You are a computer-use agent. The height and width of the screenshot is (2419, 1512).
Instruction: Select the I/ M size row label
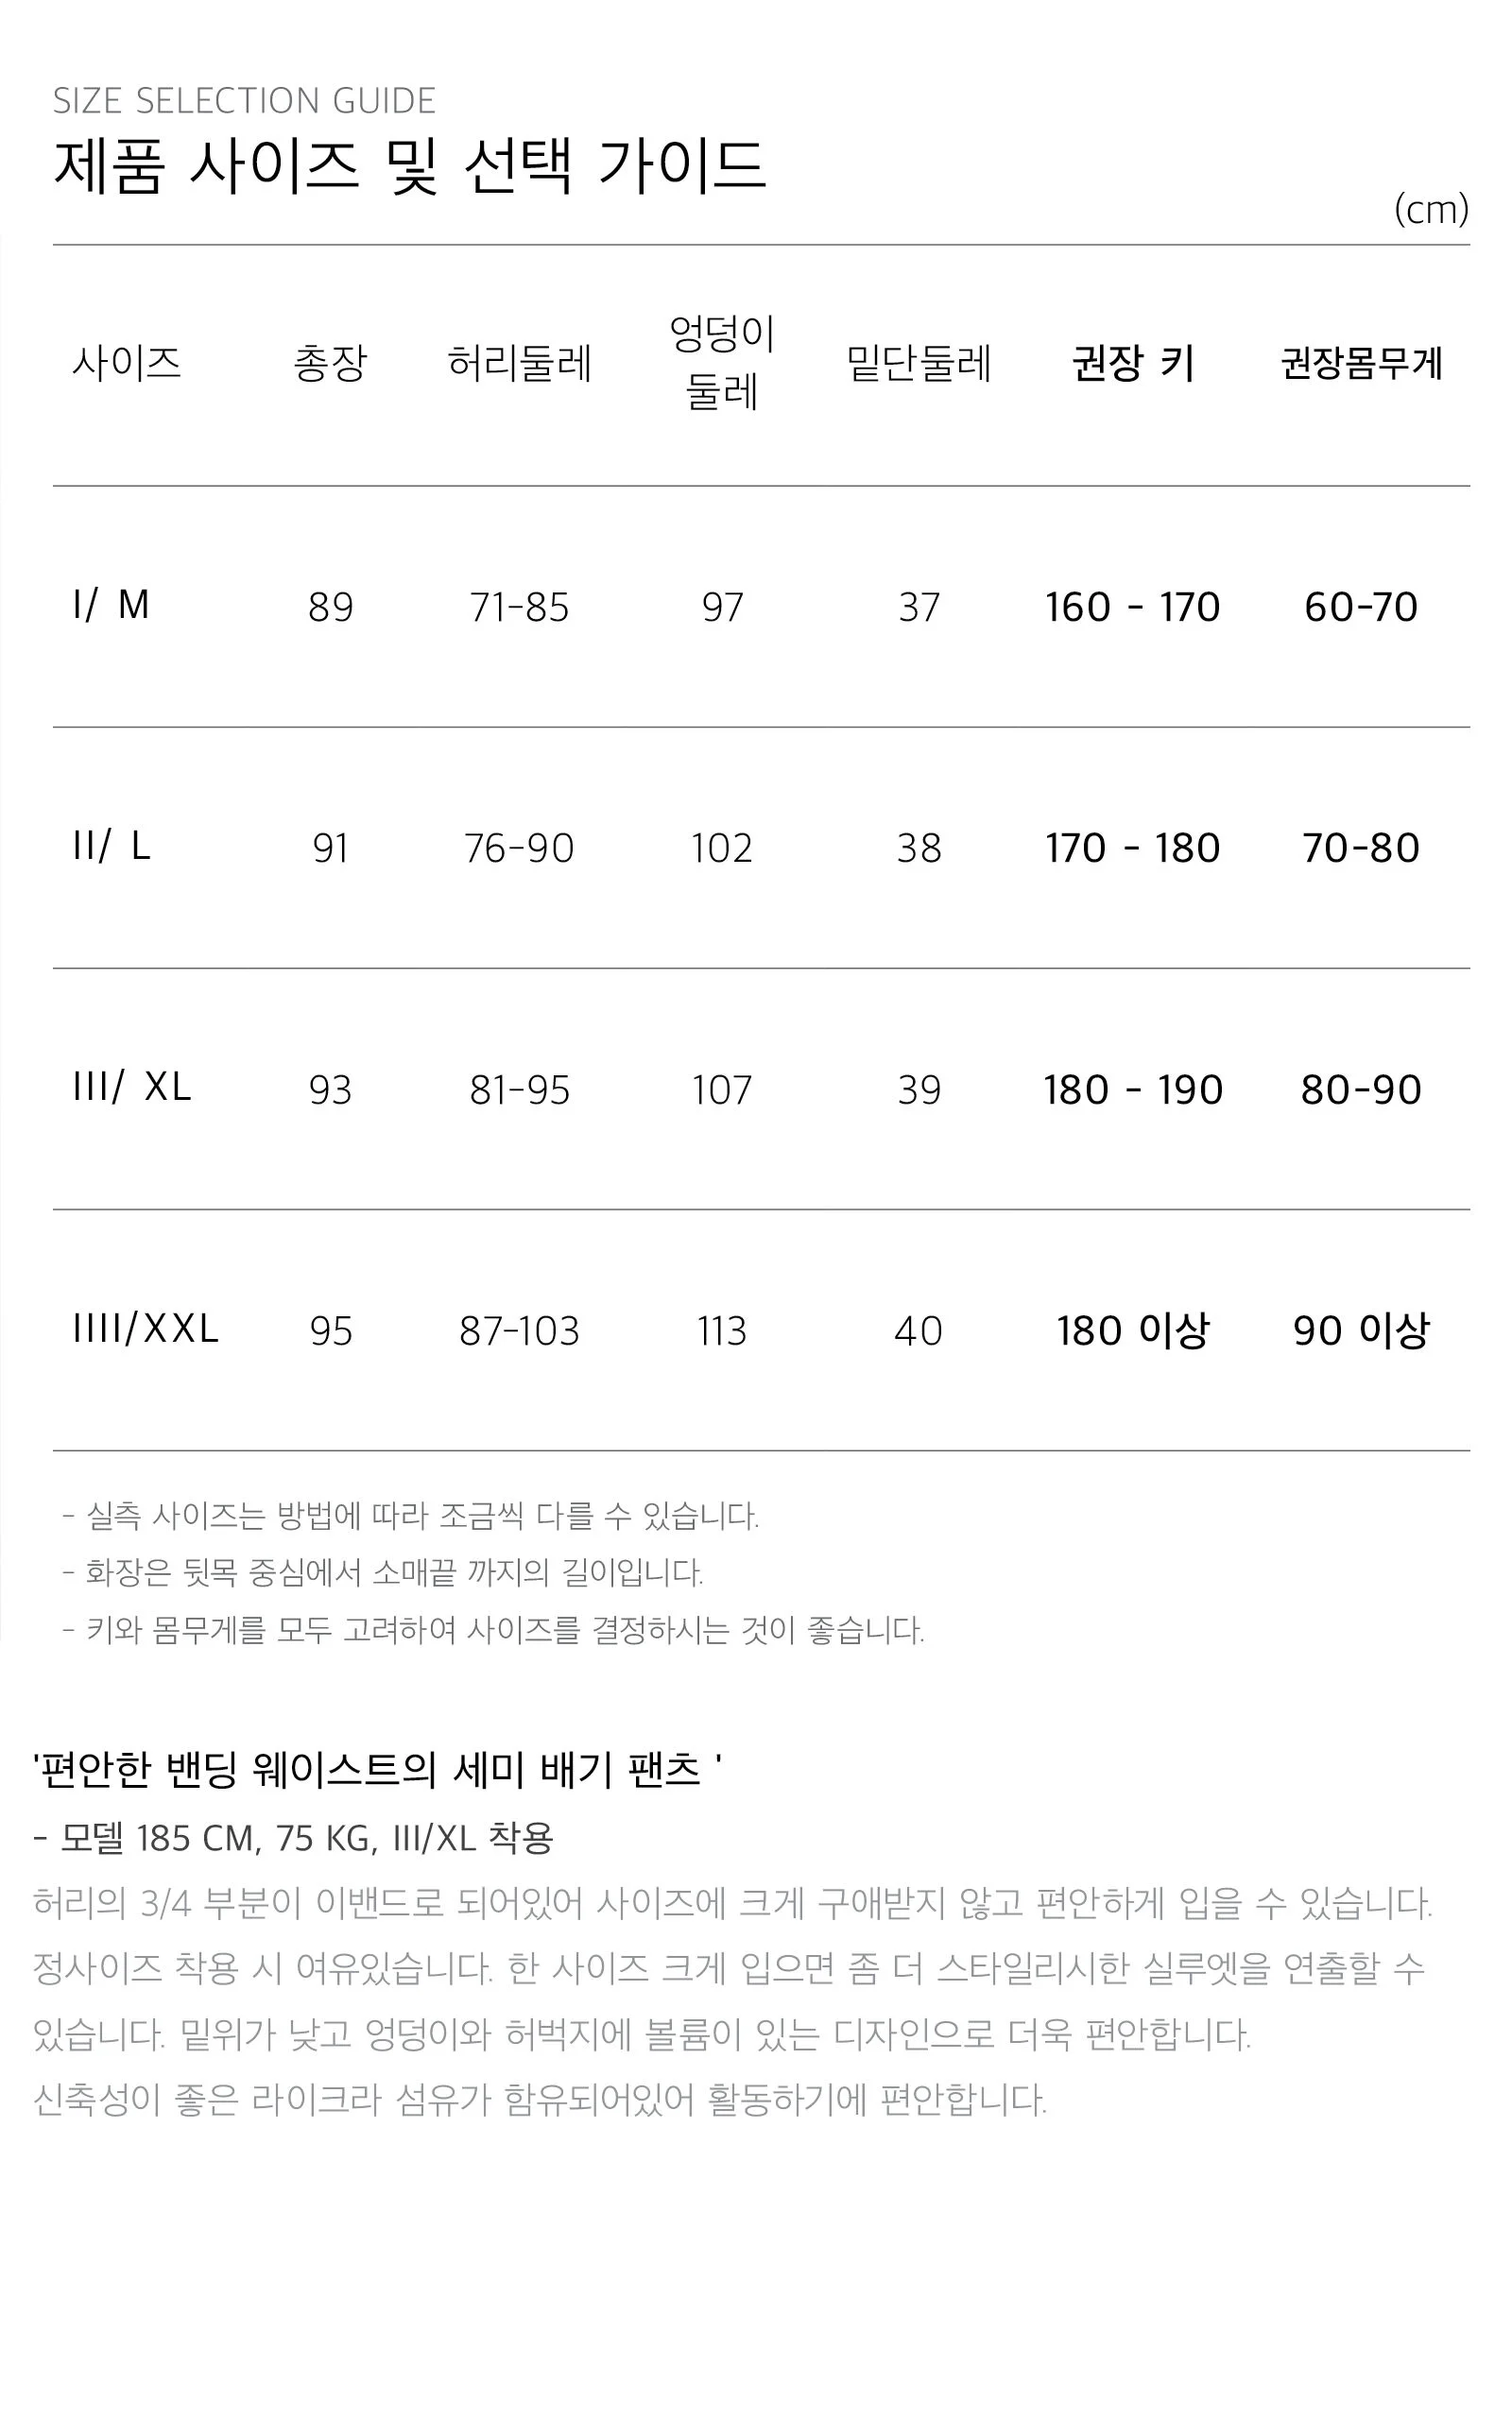point(111,605)
